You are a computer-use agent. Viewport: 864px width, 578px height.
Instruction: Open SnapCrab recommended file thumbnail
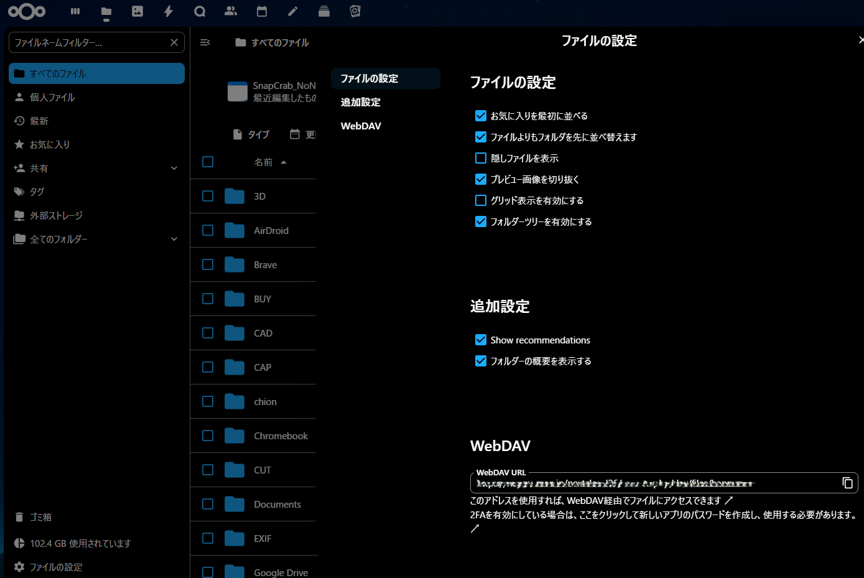click(x=238, y=91)
